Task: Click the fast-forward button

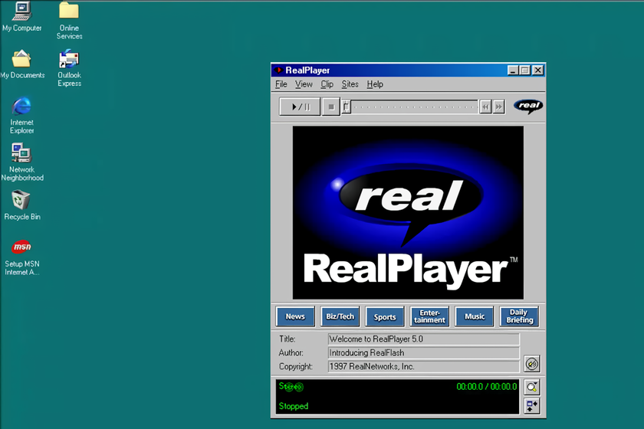Action: click(x=499, y=107)
